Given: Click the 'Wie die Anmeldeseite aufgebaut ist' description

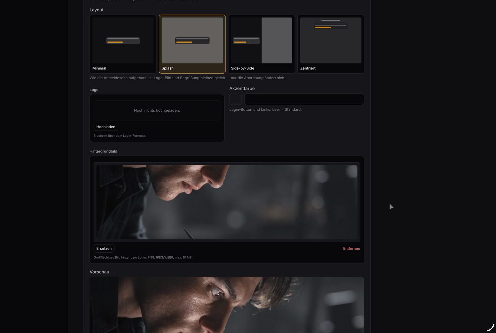Looking at the screenshot, I should (187, 78).
